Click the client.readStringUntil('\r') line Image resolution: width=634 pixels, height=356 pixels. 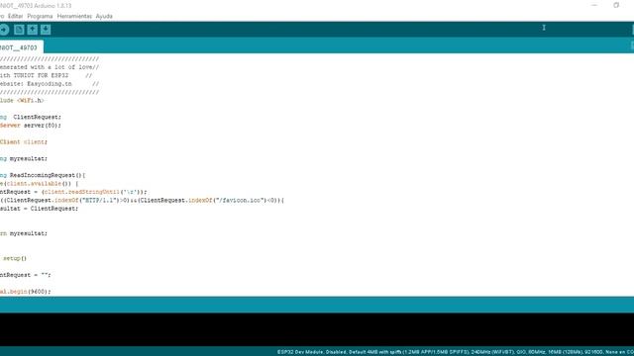73,192
